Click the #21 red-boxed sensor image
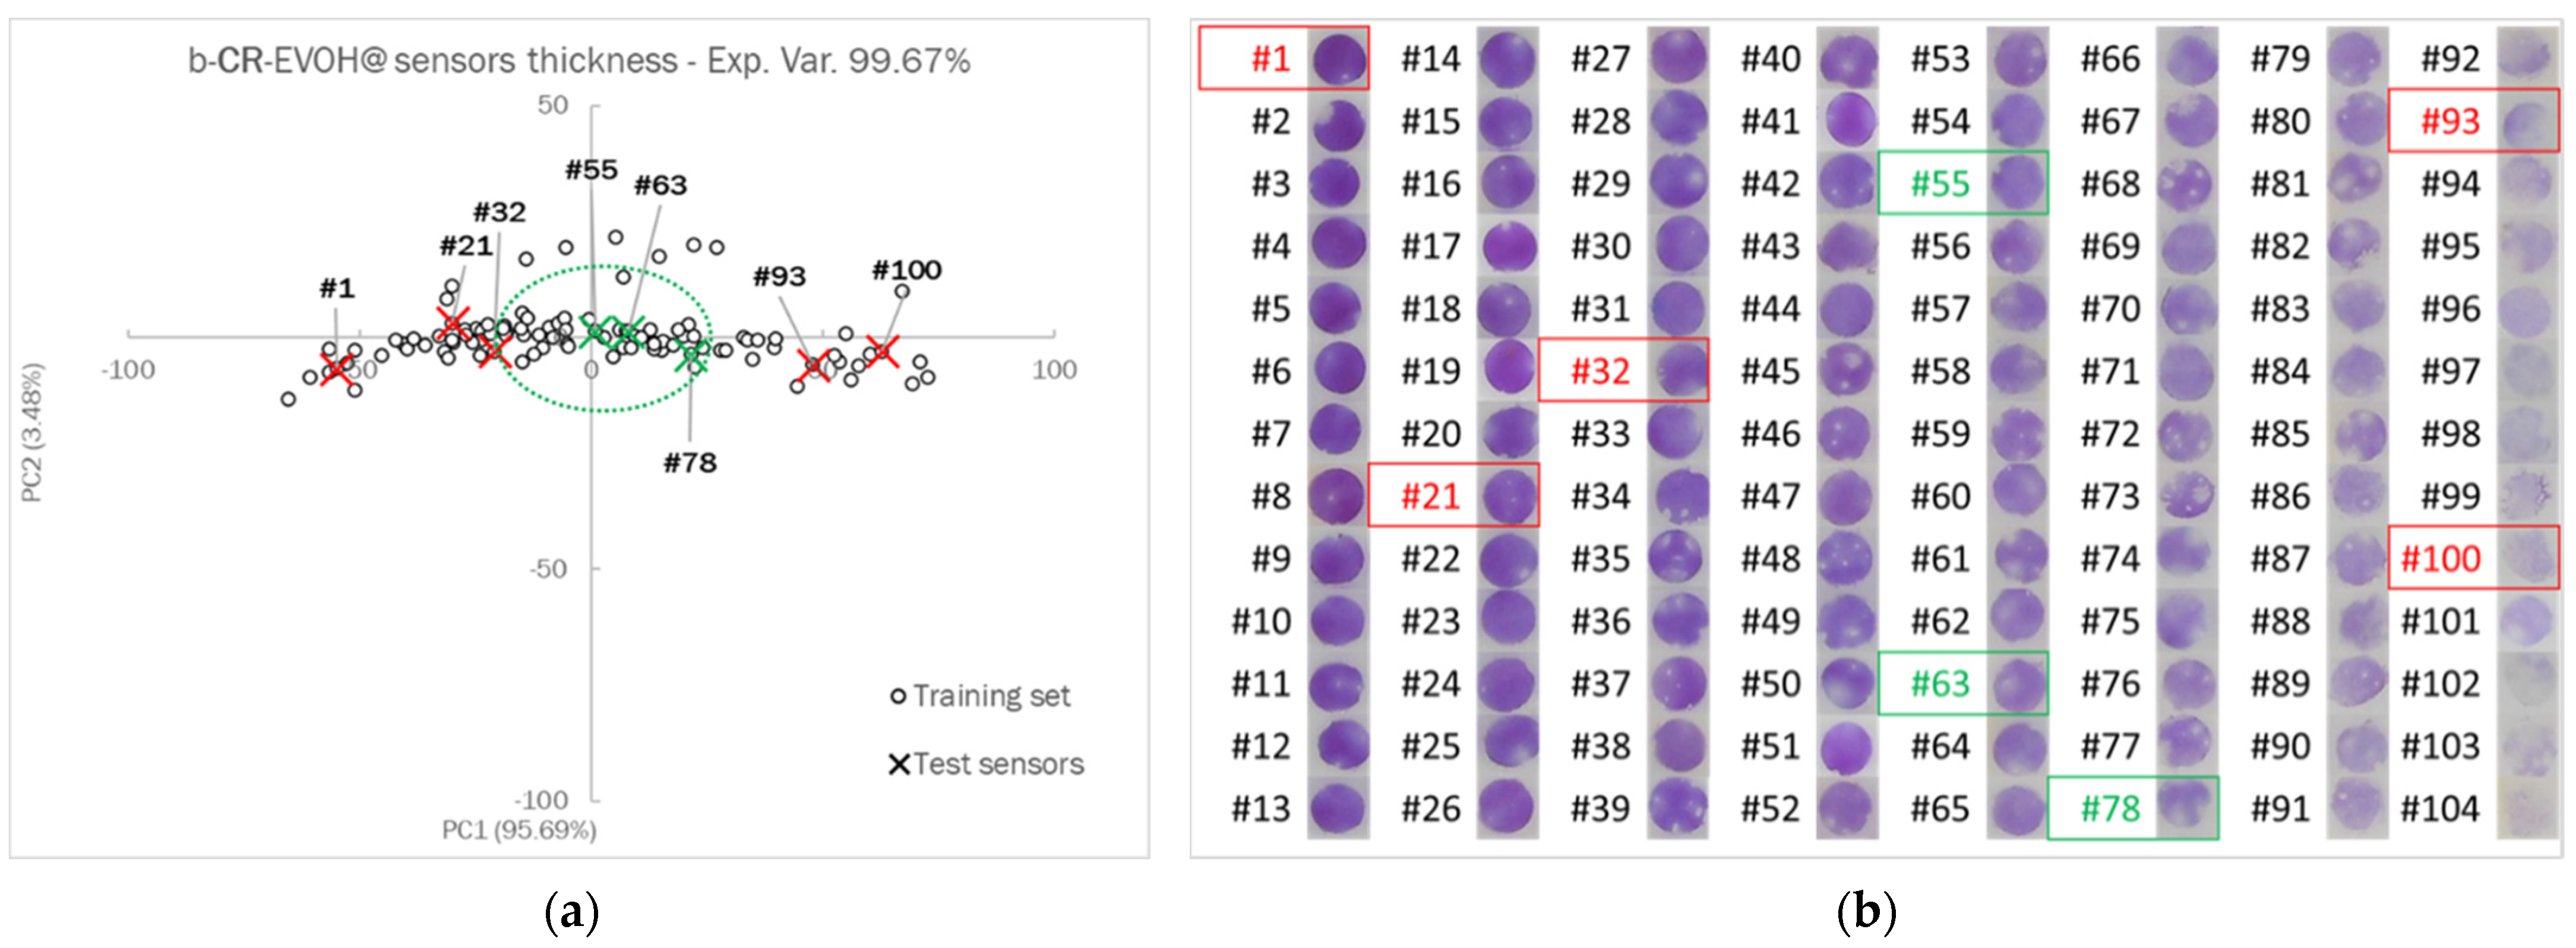This screenshot has height=948, width=2576. [1508, 496]
